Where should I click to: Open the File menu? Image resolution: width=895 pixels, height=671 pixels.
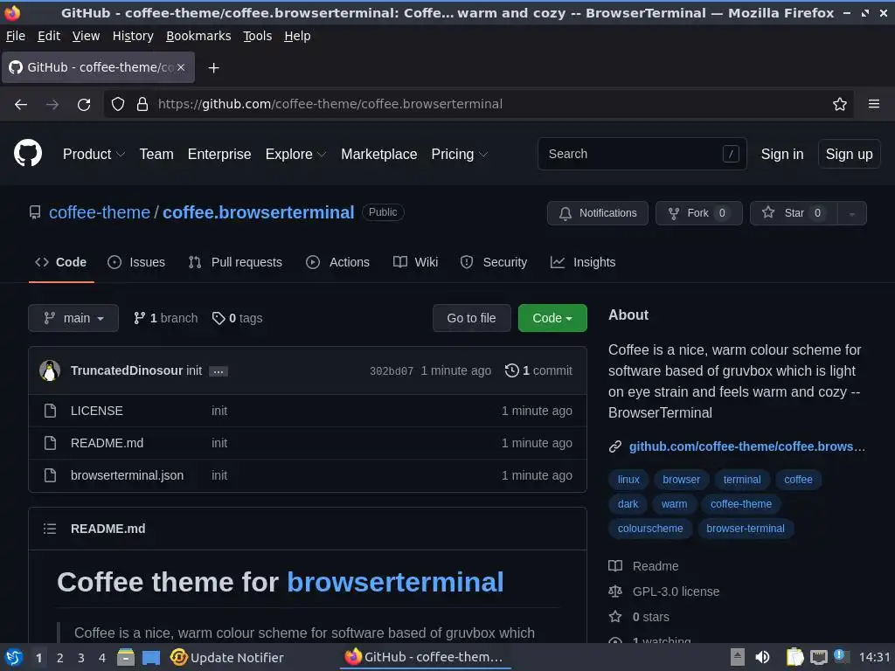click(16, 36)
